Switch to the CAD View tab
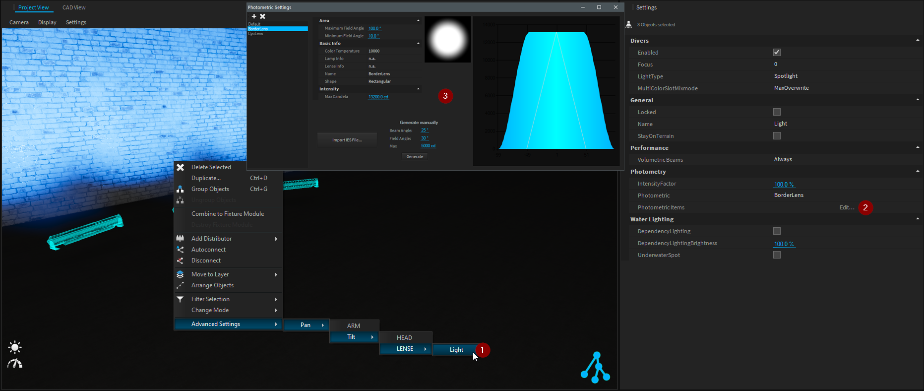924x391 pixels. click(74, 7)
